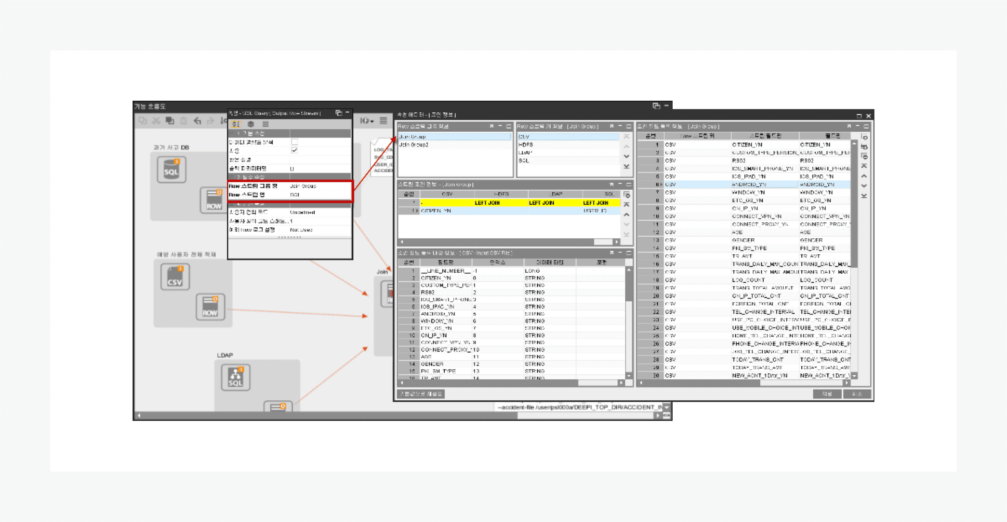Select Join Group2 in group list
The image size is (1007, 522).
point(414,145)
